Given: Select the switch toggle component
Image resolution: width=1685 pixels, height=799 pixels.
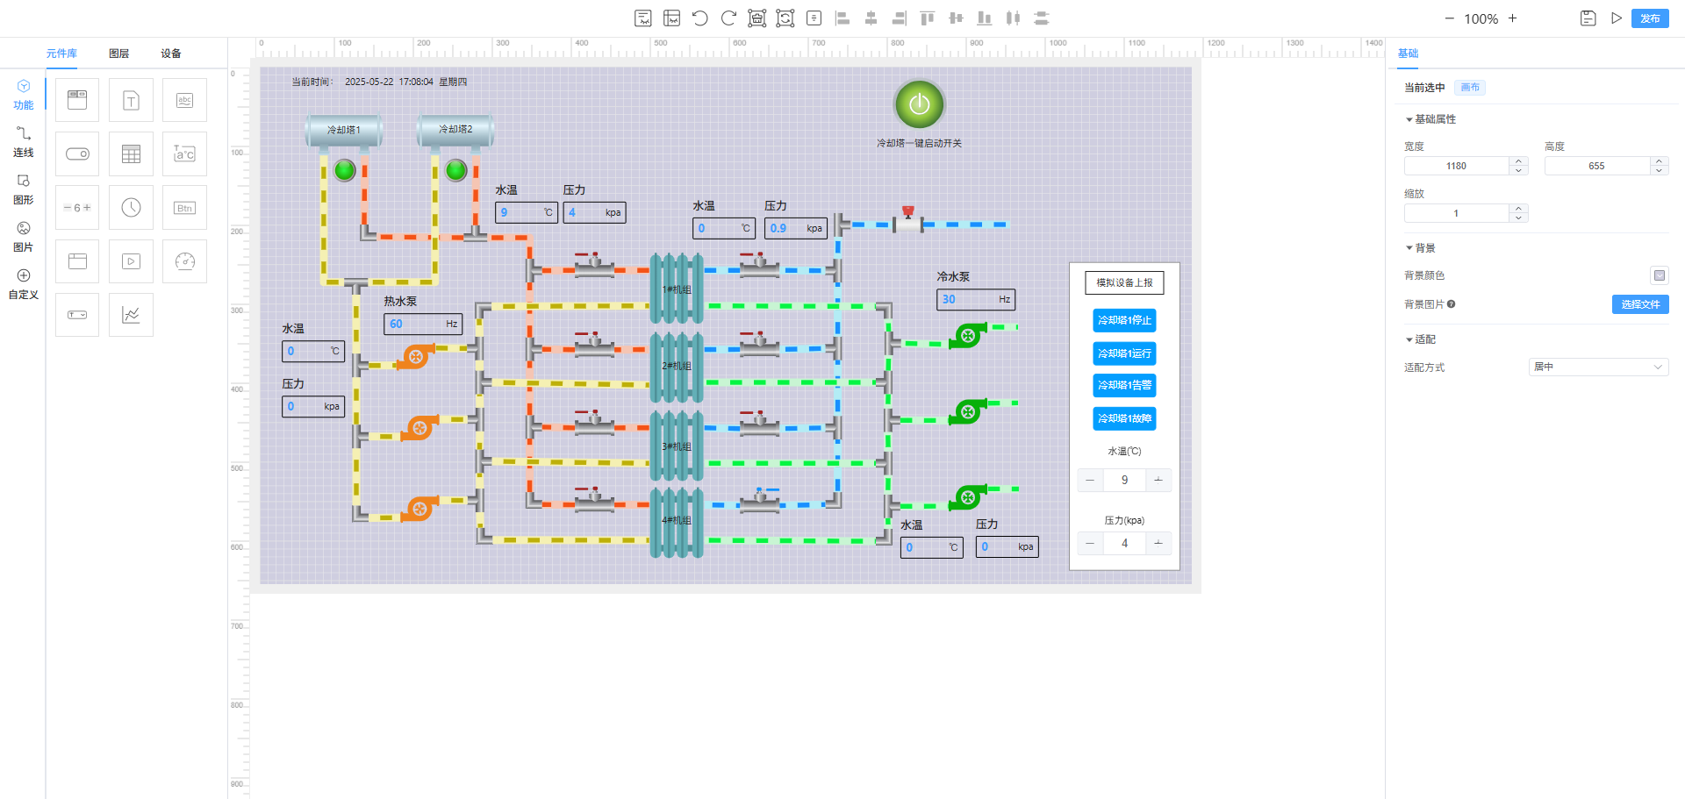Looking at the screenshot, I should coord(77,154).
